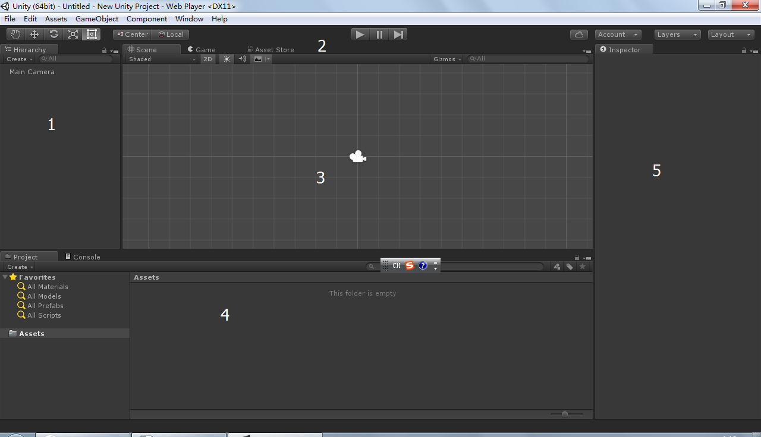Select the Rotate tool
The width and height of the screenshot is (761, 437).
click(x=54, y=34)
